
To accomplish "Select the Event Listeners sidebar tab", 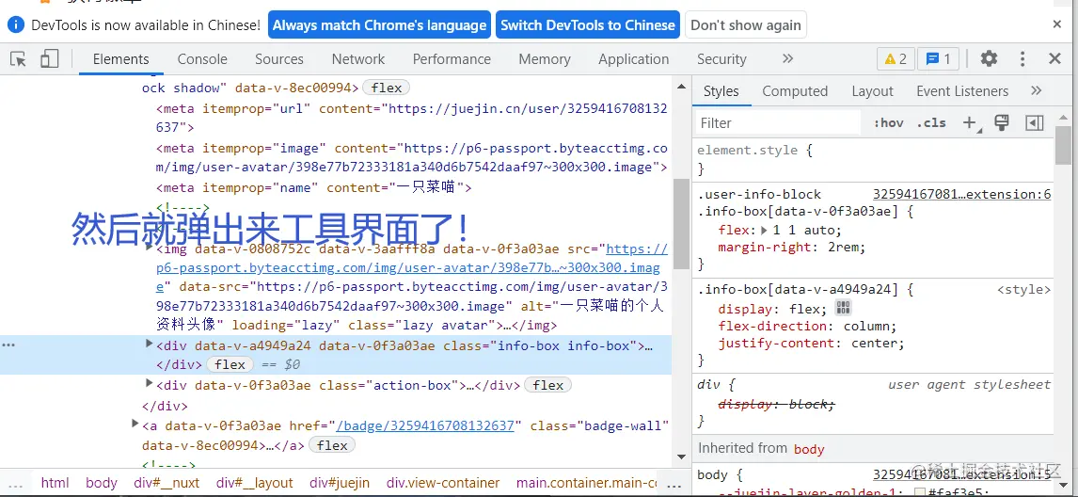I will [x=962, y=91].
